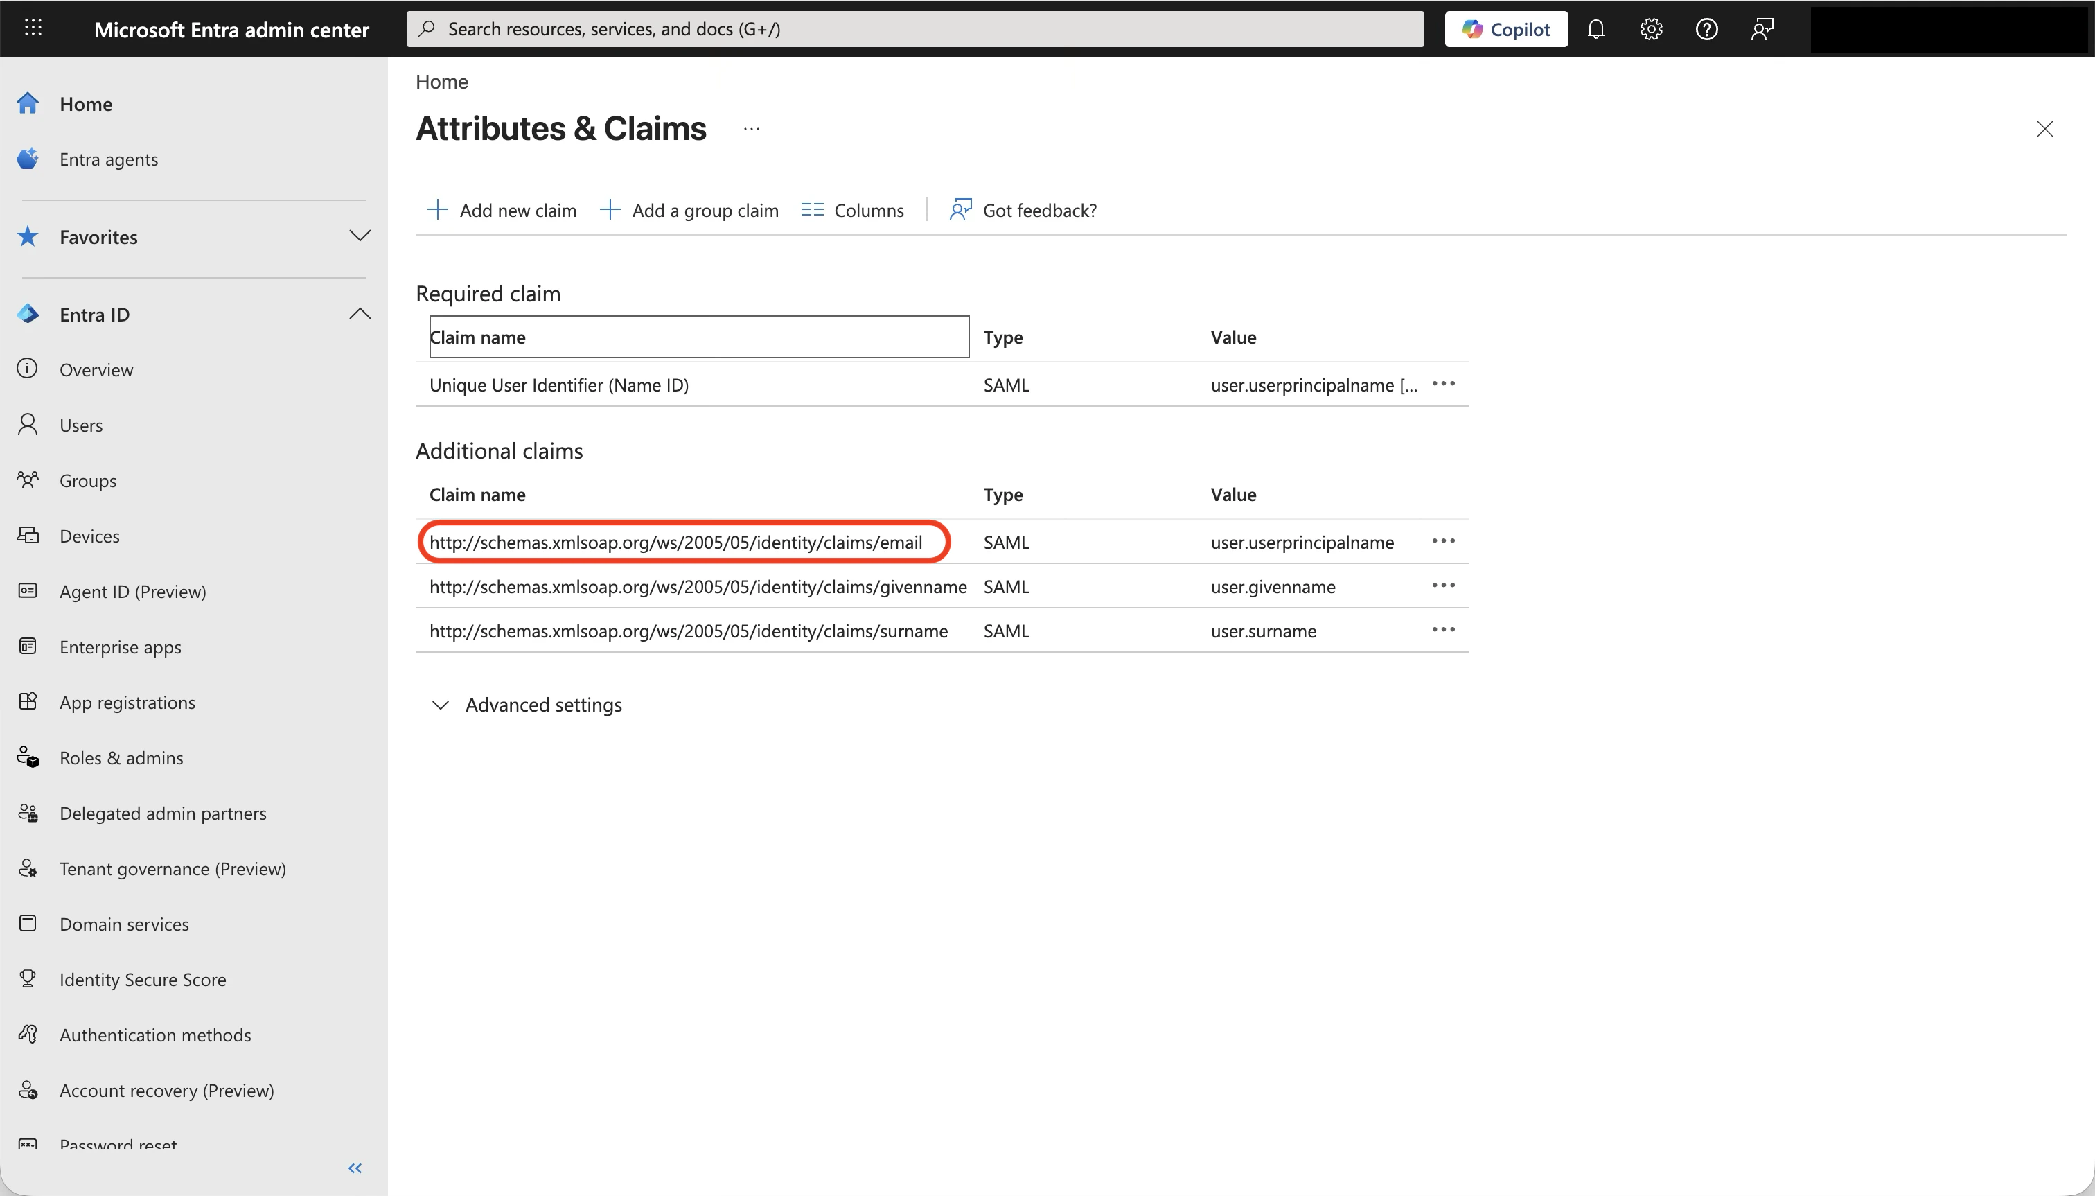Close the Attributes & Claims blade
This screenshot has height=1196, width=2095.
point(2044,129)
